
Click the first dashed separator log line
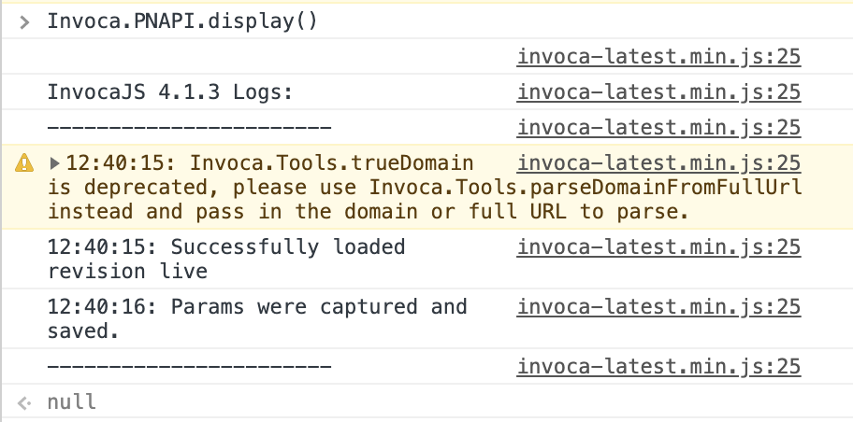189,128
